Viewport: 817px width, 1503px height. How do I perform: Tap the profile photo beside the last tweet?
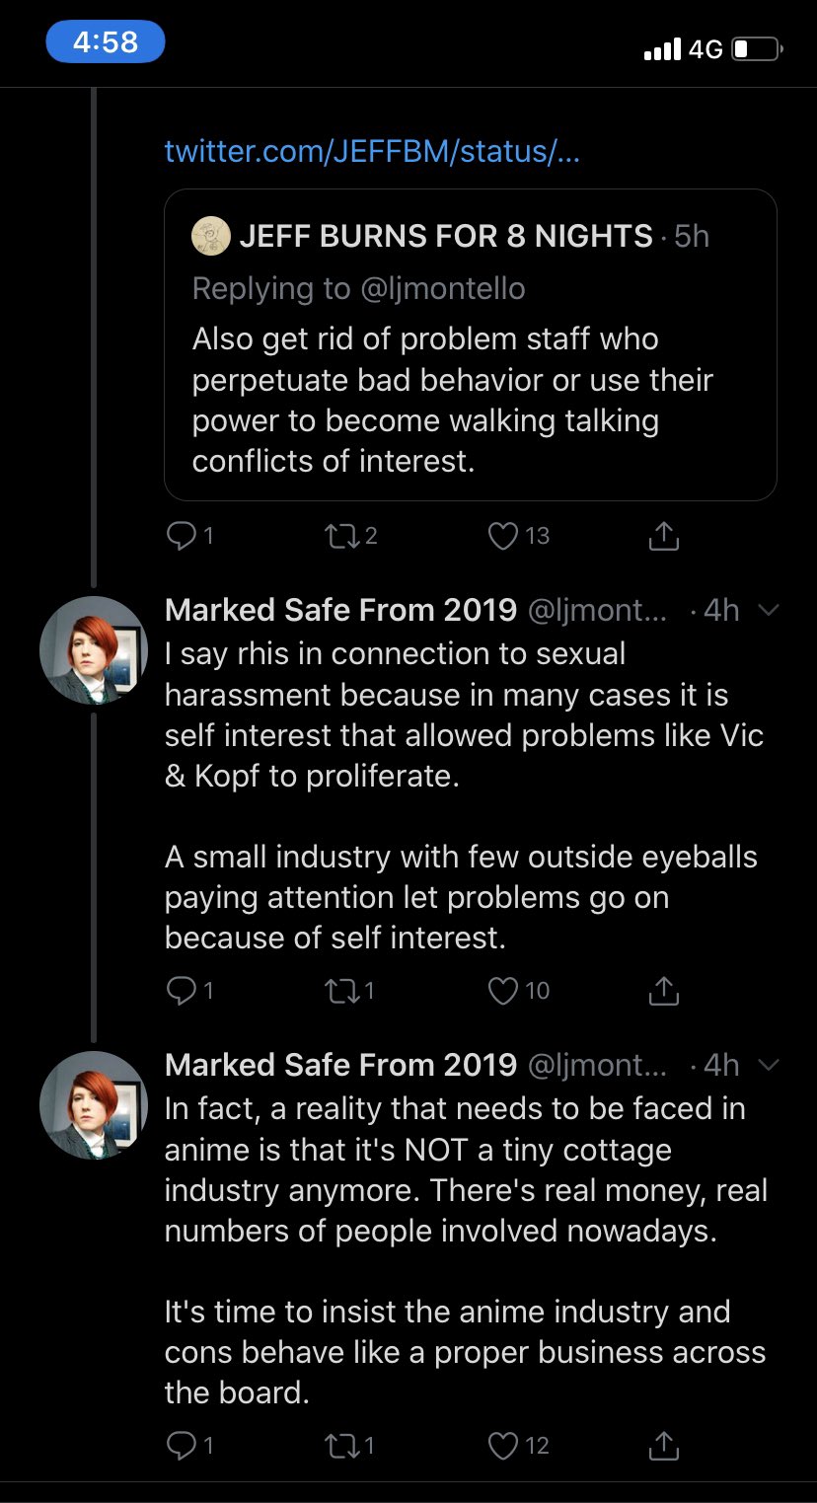(94, 1105)
